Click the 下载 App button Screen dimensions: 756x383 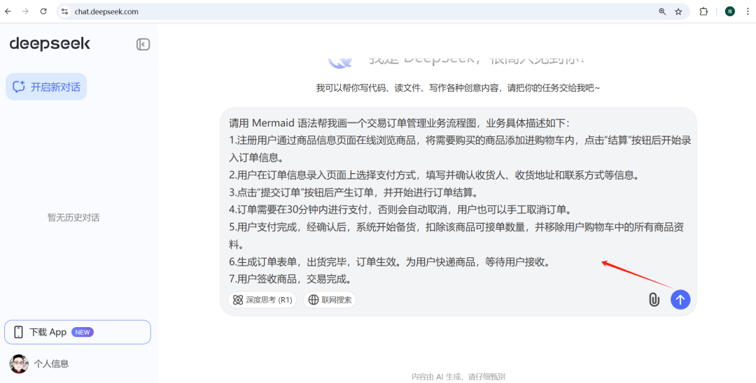pos(78,332)
